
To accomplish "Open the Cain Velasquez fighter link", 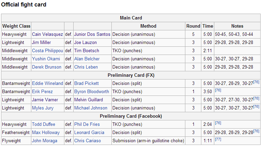I will 47,34.
